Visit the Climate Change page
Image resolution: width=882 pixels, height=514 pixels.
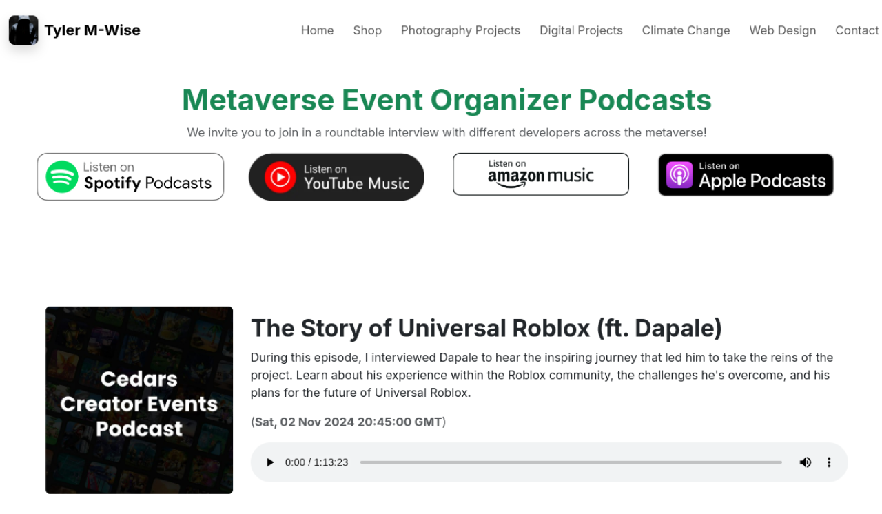686,30
